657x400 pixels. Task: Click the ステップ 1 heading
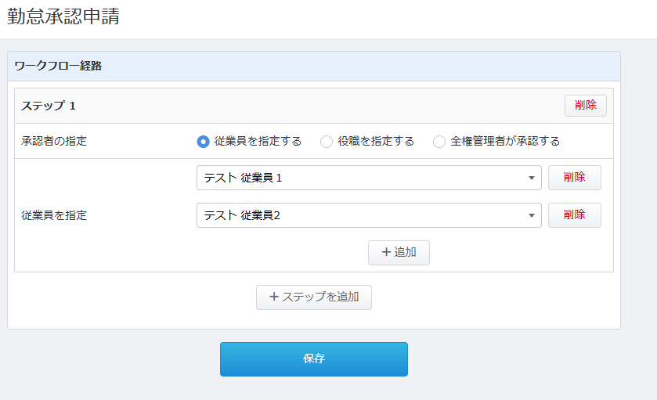point(48,105)
